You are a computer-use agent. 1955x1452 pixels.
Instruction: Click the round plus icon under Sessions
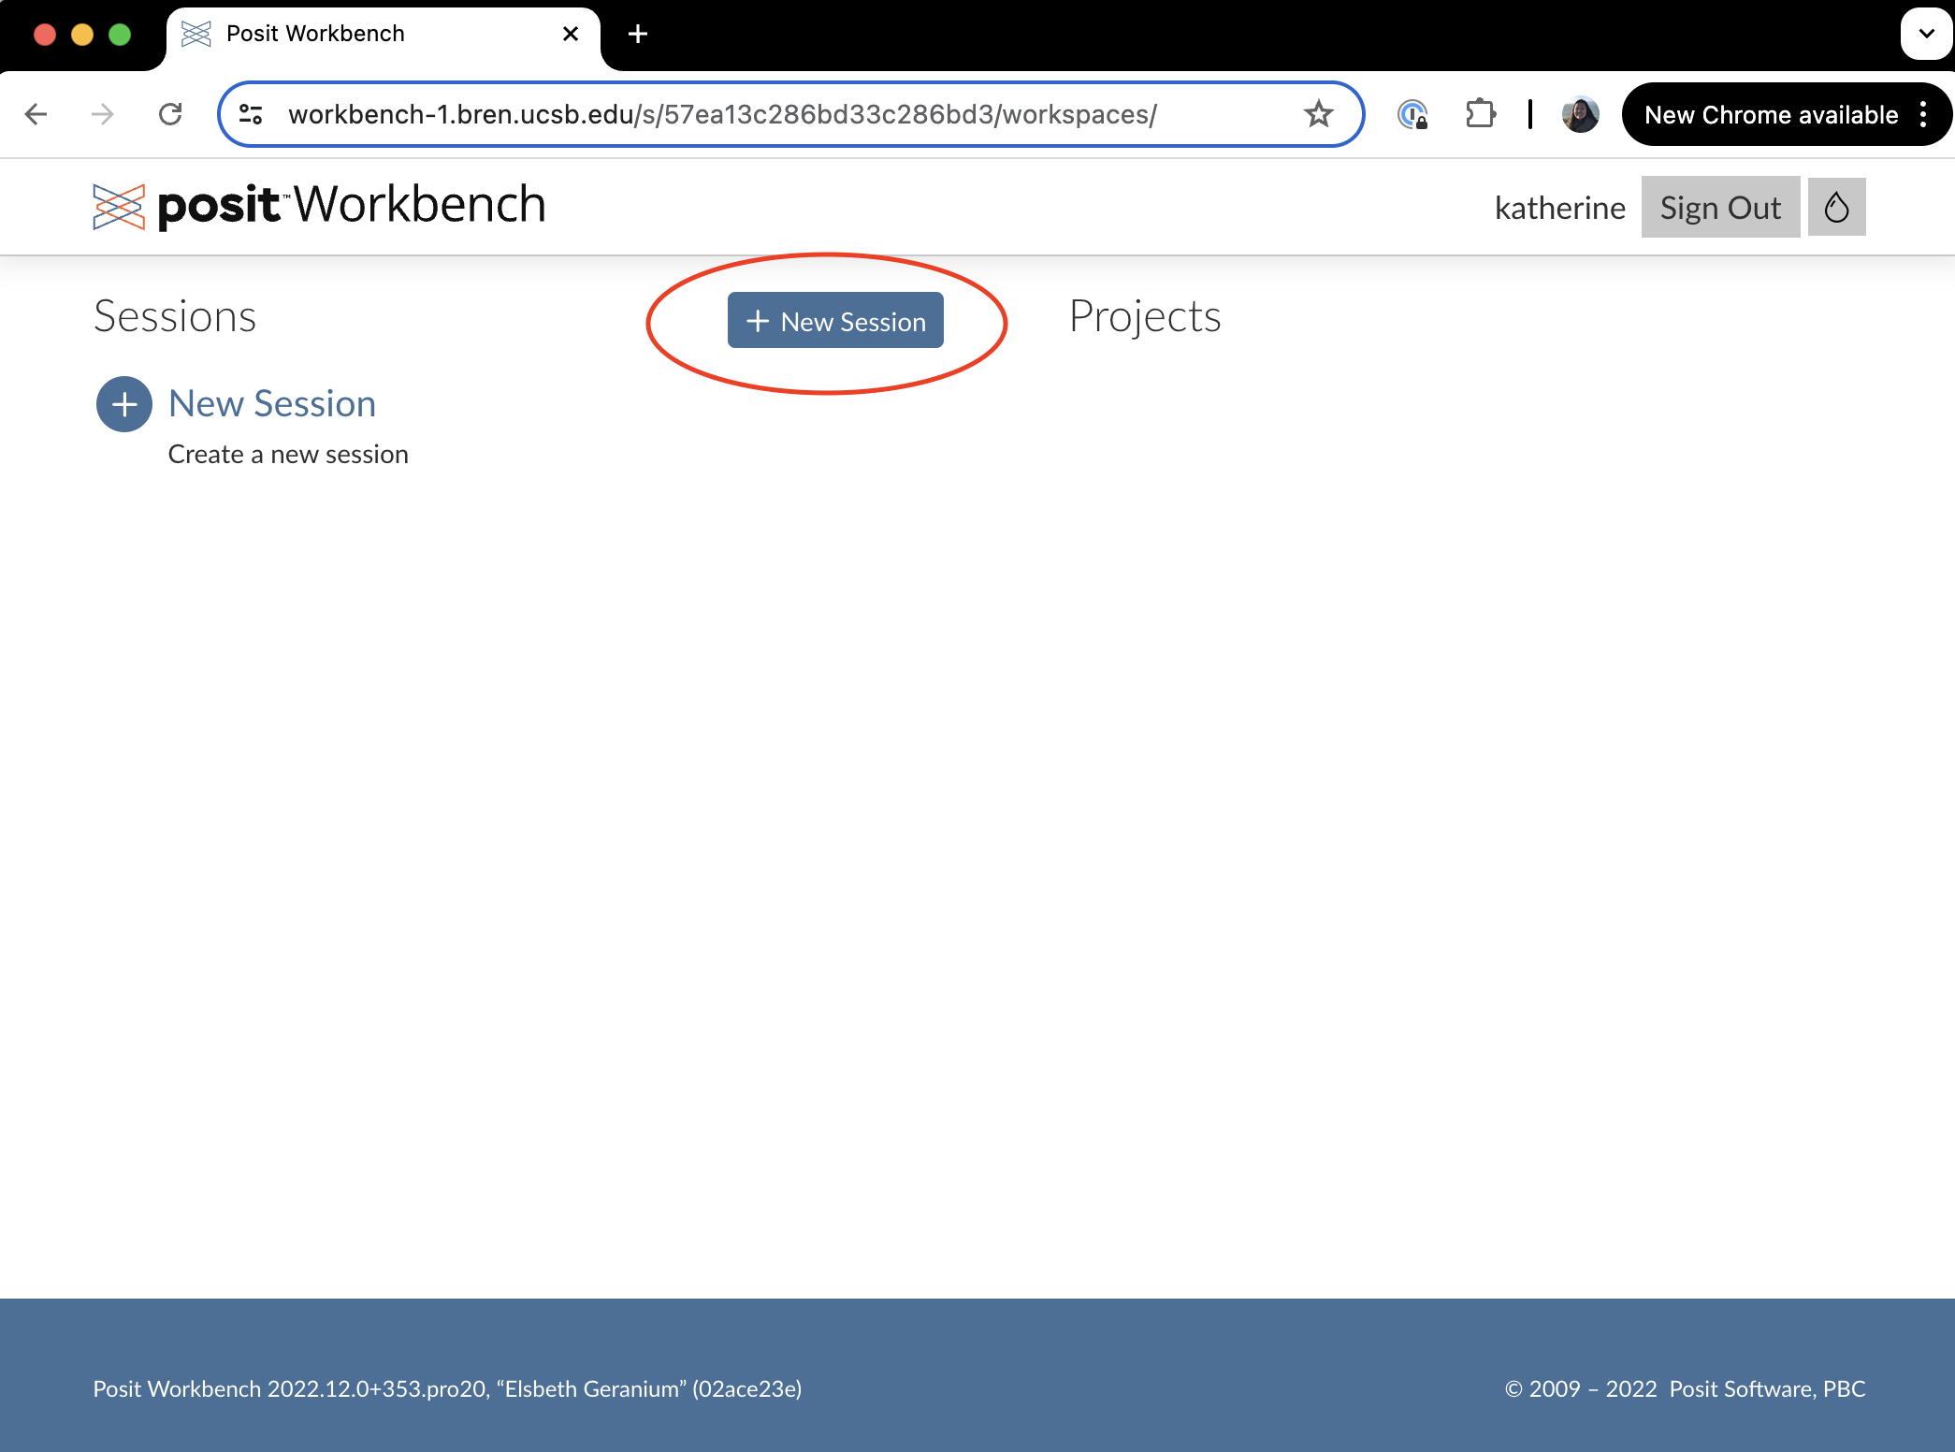tap(124, 404)
